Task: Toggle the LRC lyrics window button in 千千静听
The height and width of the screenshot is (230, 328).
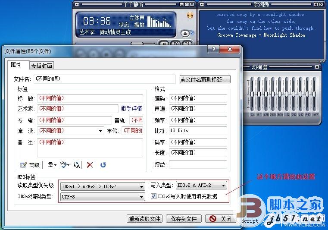Action: (x=164, y=44)
